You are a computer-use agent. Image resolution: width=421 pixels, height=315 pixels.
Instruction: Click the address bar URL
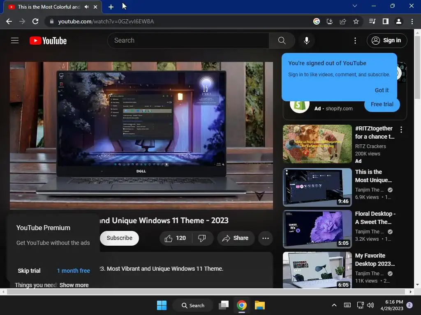106,21
